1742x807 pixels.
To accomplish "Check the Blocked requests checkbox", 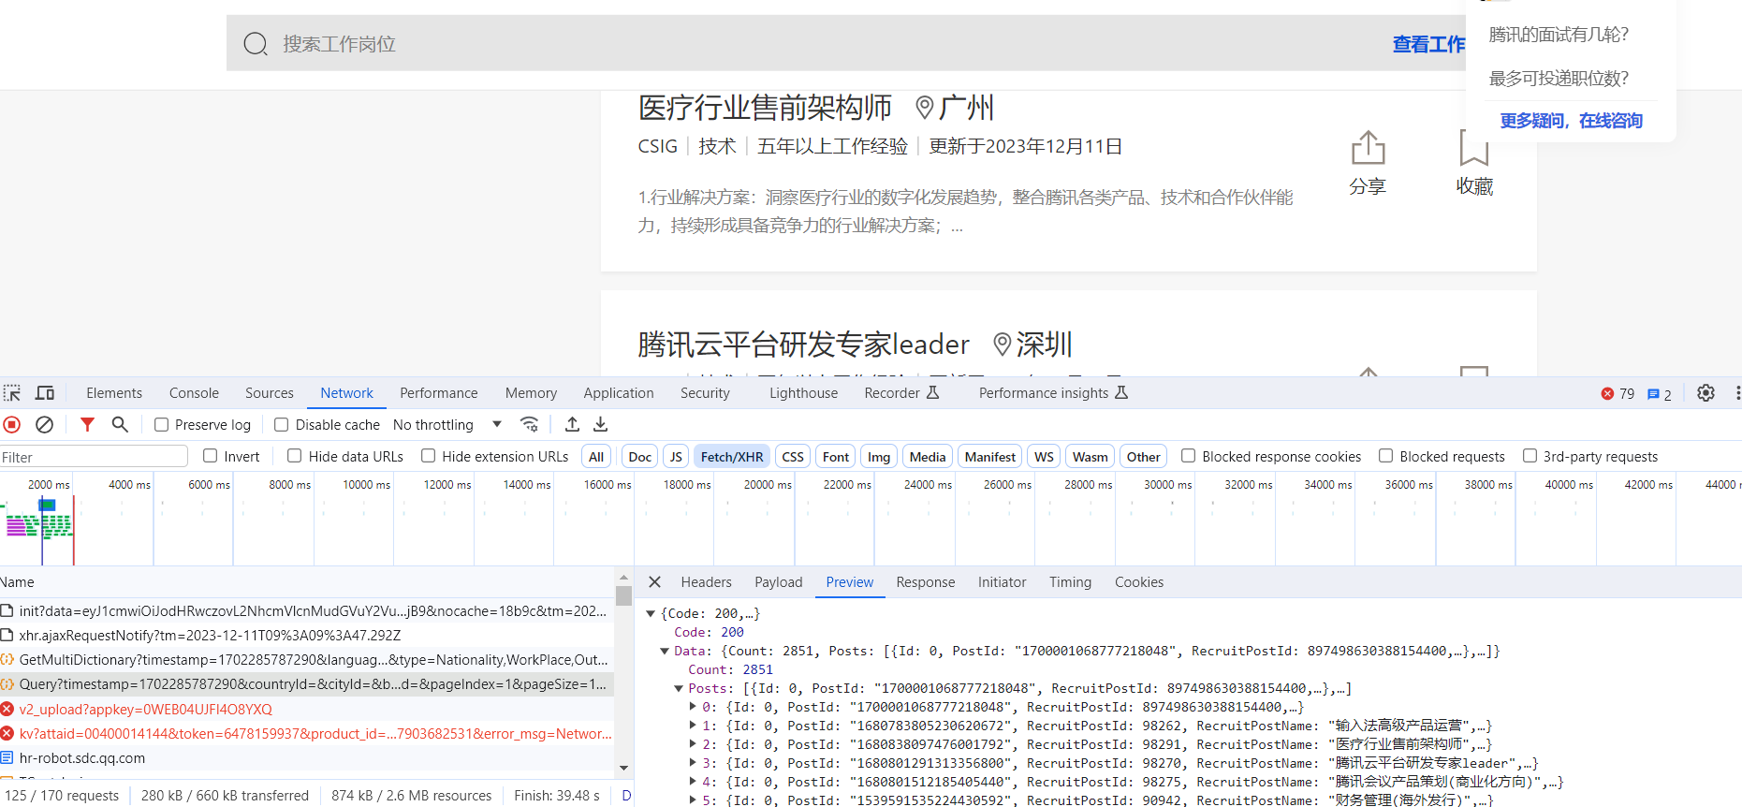I will pos(1386,456).
